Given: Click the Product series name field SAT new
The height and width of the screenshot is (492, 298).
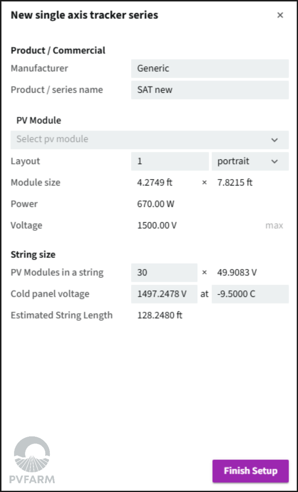Looking at the screenshot, I should pos(210,90).
